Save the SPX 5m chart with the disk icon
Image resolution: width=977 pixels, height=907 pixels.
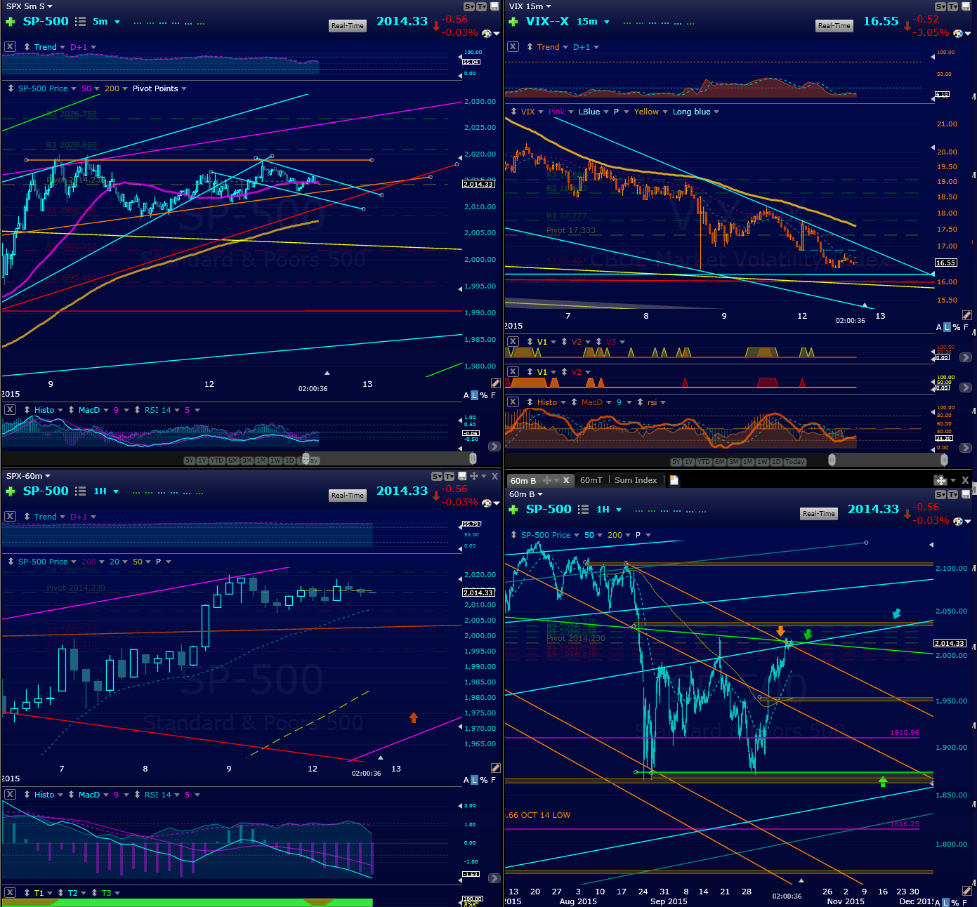494,6
